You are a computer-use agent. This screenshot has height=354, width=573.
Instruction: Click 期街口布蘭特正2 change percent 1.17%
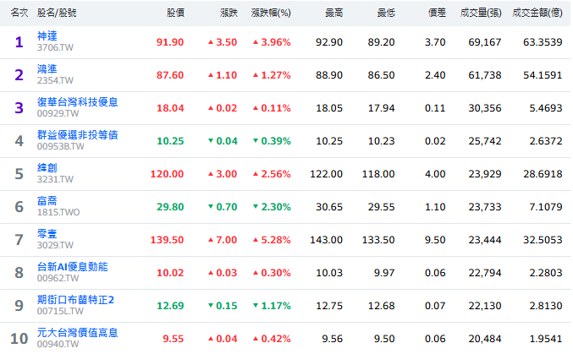click(272, 306)
